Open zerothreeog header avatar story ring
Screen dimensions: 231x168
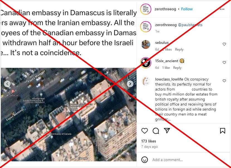coord(146,9)
